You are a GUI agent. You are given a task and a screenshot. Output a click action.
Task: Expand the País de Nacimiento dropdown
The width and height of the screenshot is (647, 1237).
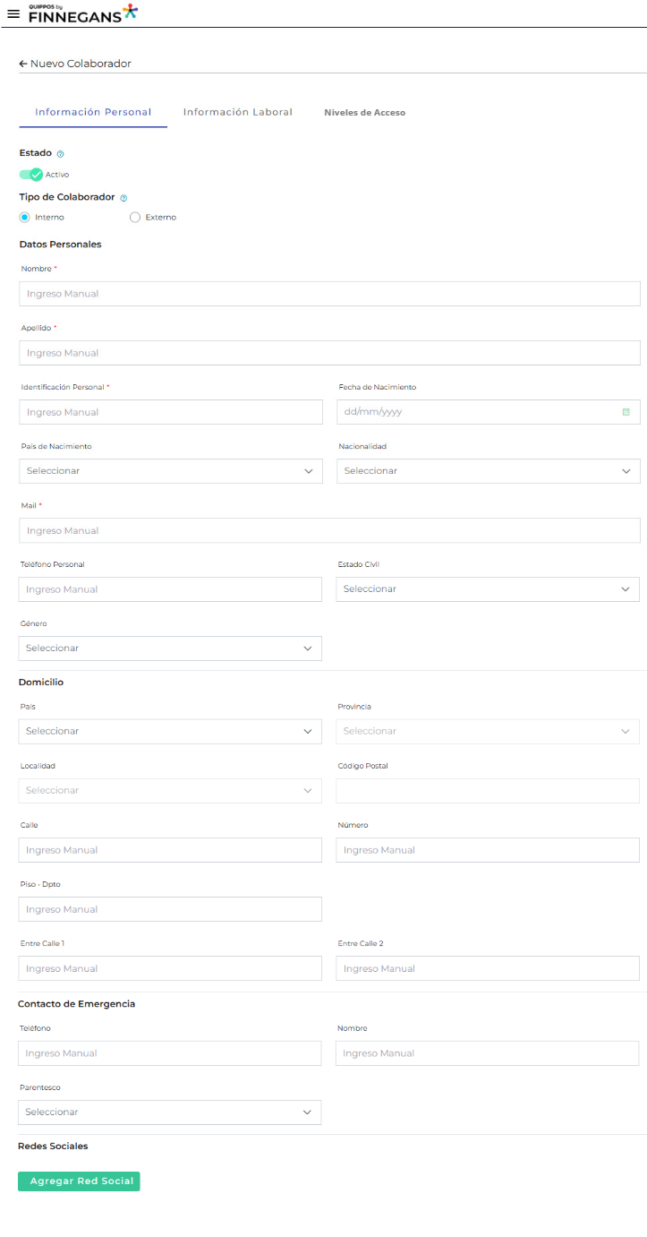pyautogui.click(x=170, y=471)
